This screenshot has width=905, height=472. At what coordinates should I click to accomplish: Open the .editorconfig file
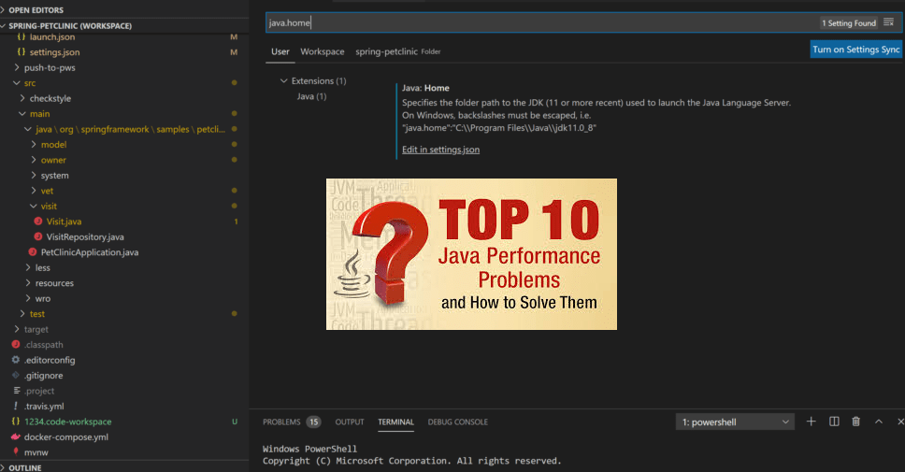tap(50, 360)
